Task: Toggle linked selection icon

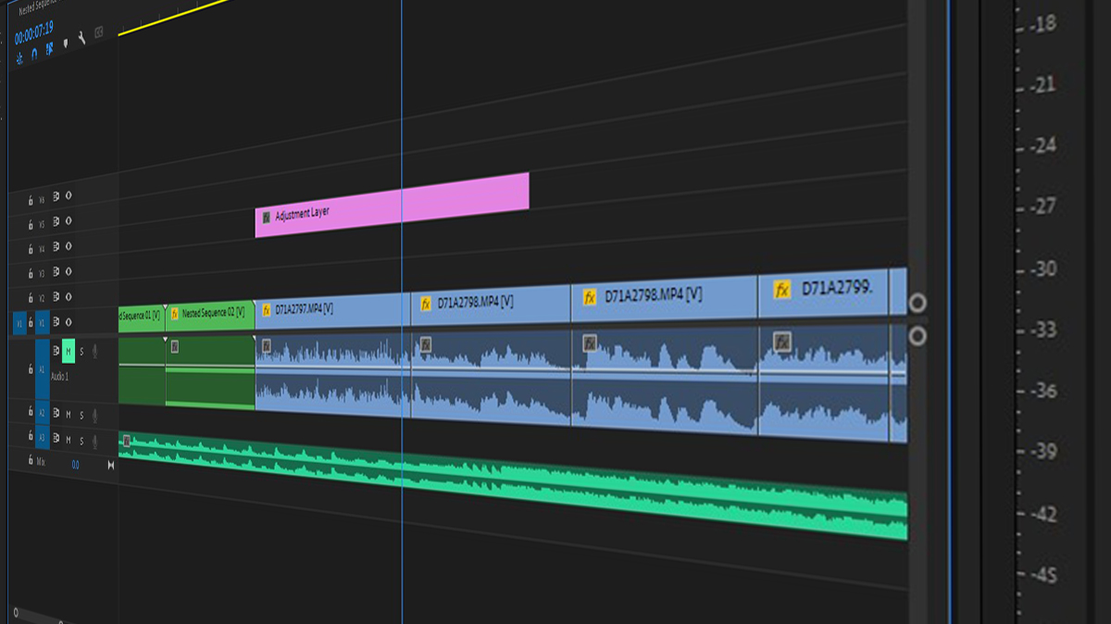Action: point(49,48)
